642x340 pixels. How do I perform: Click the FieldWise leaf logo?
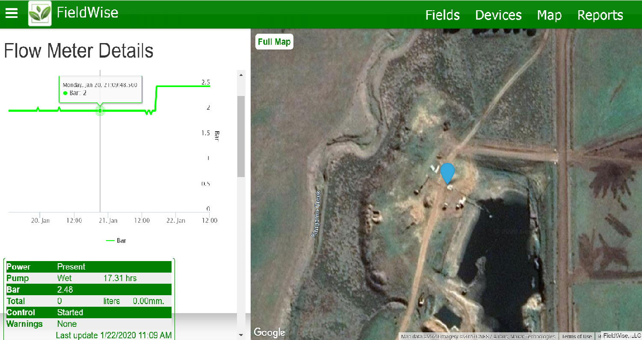[x=40, y=14]
